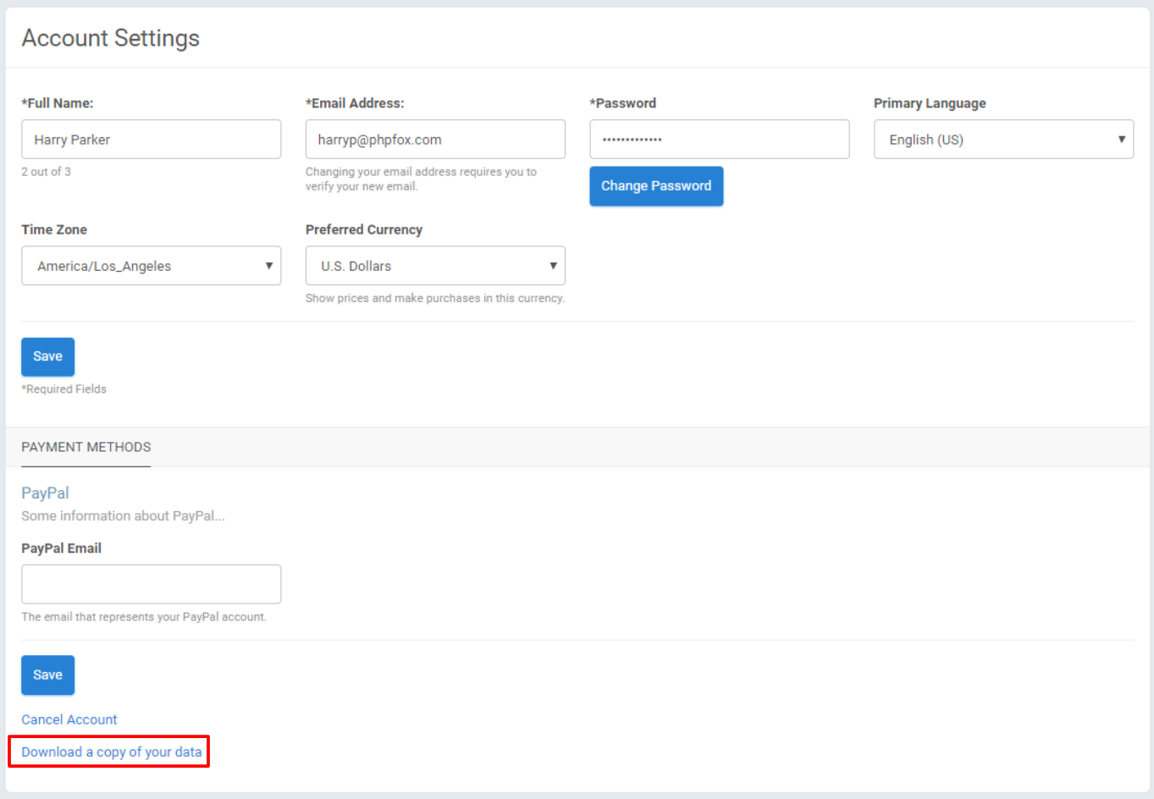Viewport: 1154px width, 799px height.
Task: Click the Time Zone label
Action: pos(54,229)
